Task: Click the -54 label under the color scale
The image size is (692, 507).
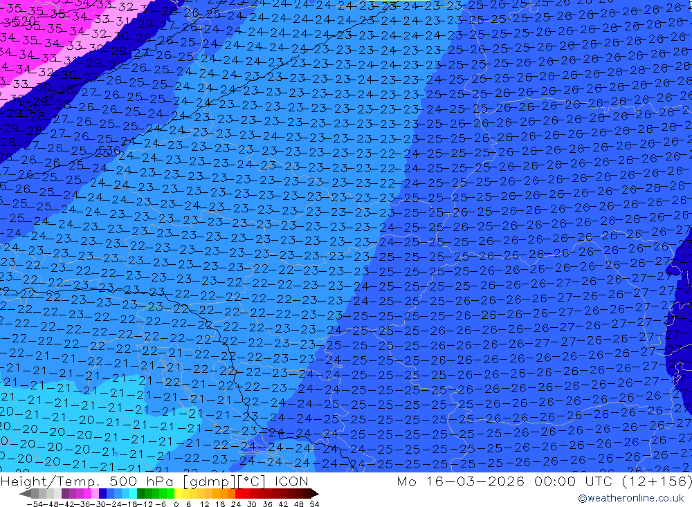Action: tap(35, 504)
